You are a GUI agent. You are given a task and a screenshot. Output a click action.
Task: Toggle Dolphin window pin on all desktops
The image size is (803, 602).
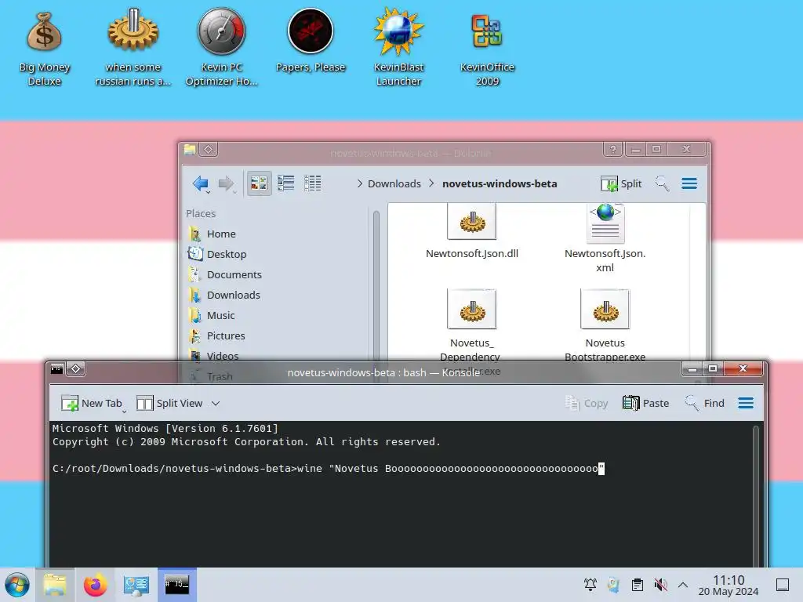tap(209, 150)
